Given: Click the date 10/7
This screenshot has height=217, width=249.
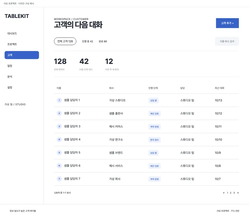Looking at the screenshot, I should (218, 179).
